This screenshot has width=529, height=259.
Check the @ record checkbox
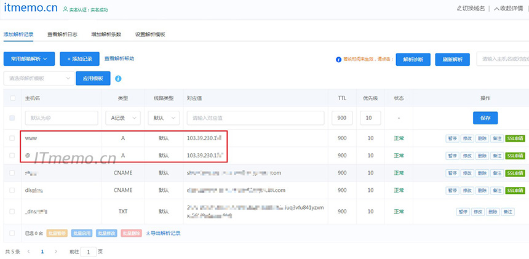pos(12,156)
